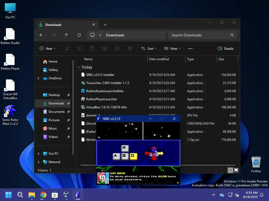Expand Our PC tree node in sidebar
Screen dimensions: 269x201
(38, 154)
